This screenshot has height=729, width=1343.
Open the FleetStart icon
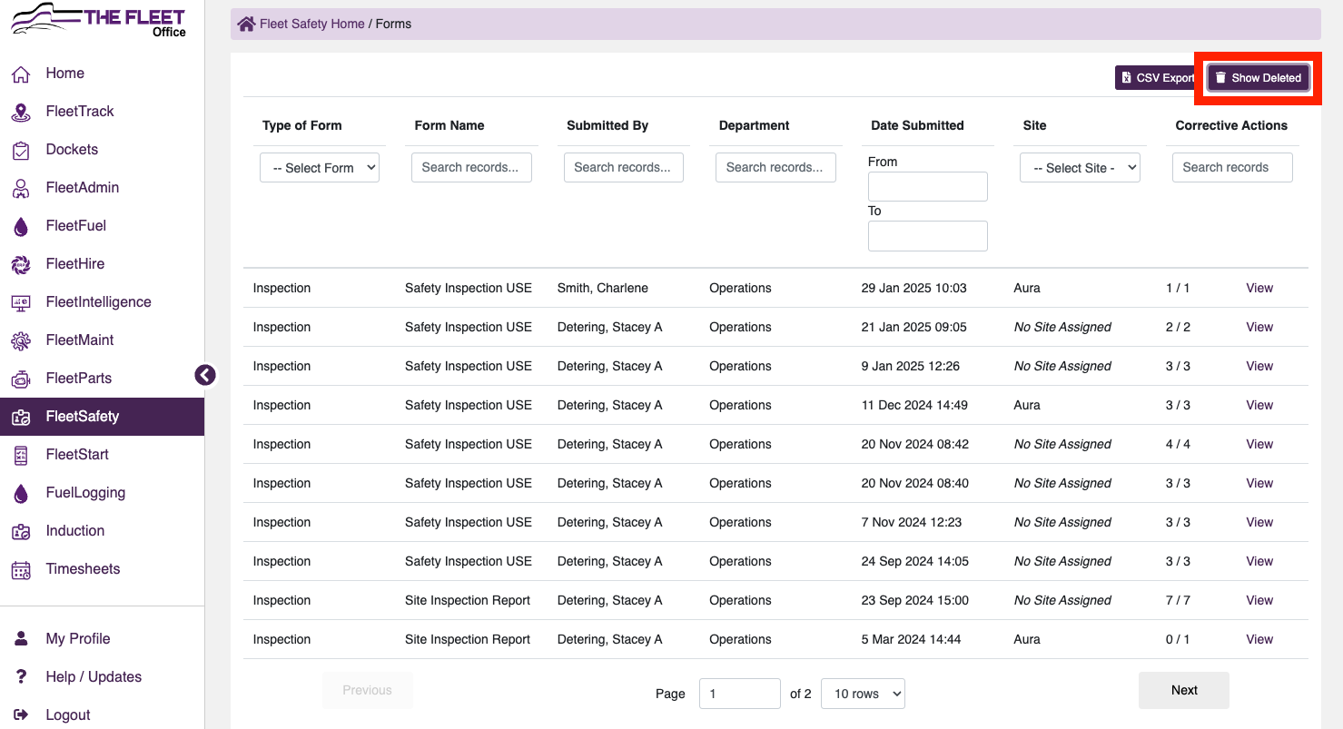(21, 456)
